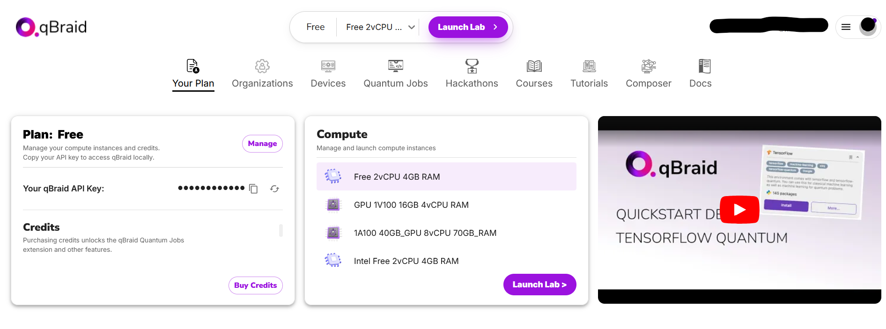Click the Organizations gear icon
The width and height of the screenshot is (886, 329).
click(262, 66)
